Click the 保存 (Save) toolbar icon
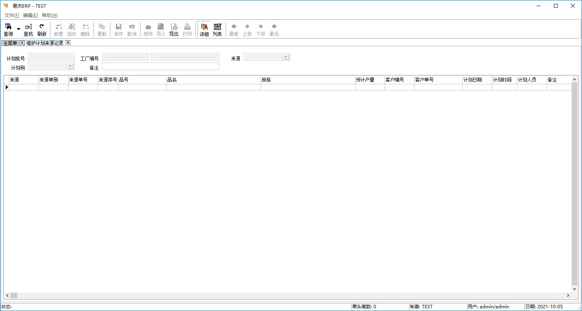The height and width of the screenshot is (311, 582). click(119, 29)
